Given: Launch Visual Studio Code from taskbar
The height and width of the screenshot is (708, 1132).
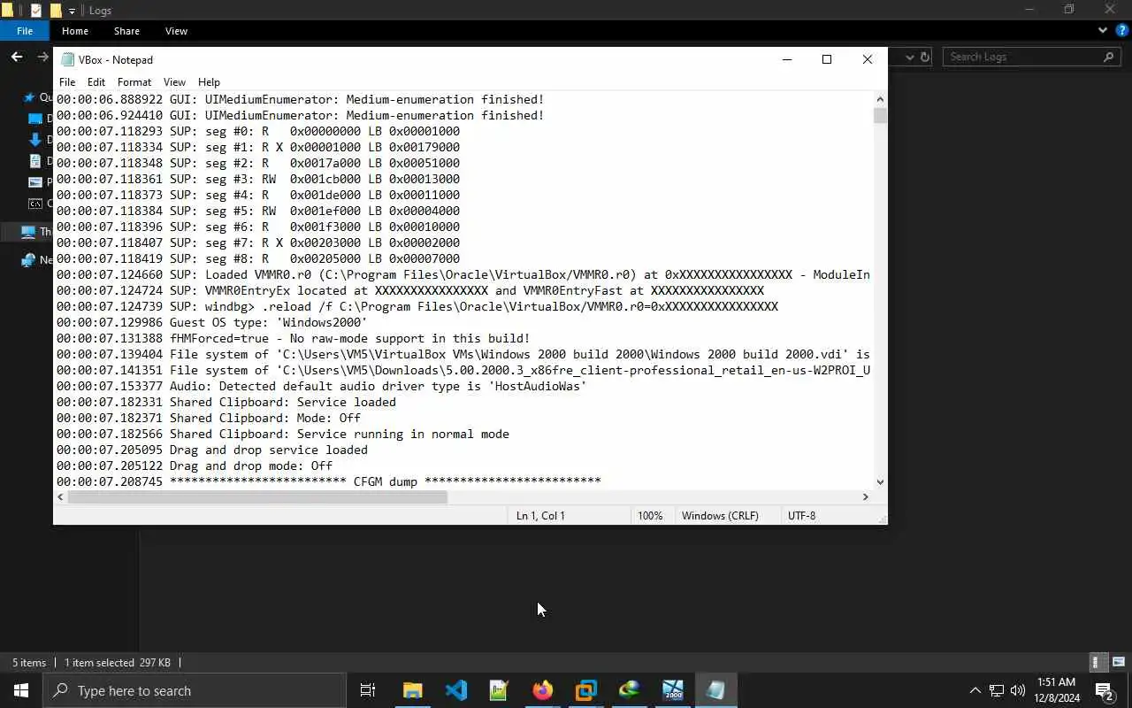Looking at the screenshot, I should point(456,690).
